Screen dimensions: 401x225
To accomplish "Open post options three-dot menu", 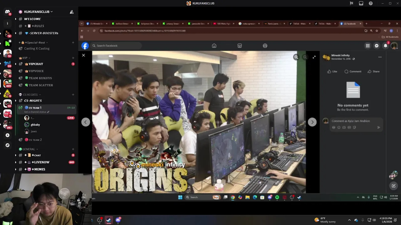I will tap(380, 57).
